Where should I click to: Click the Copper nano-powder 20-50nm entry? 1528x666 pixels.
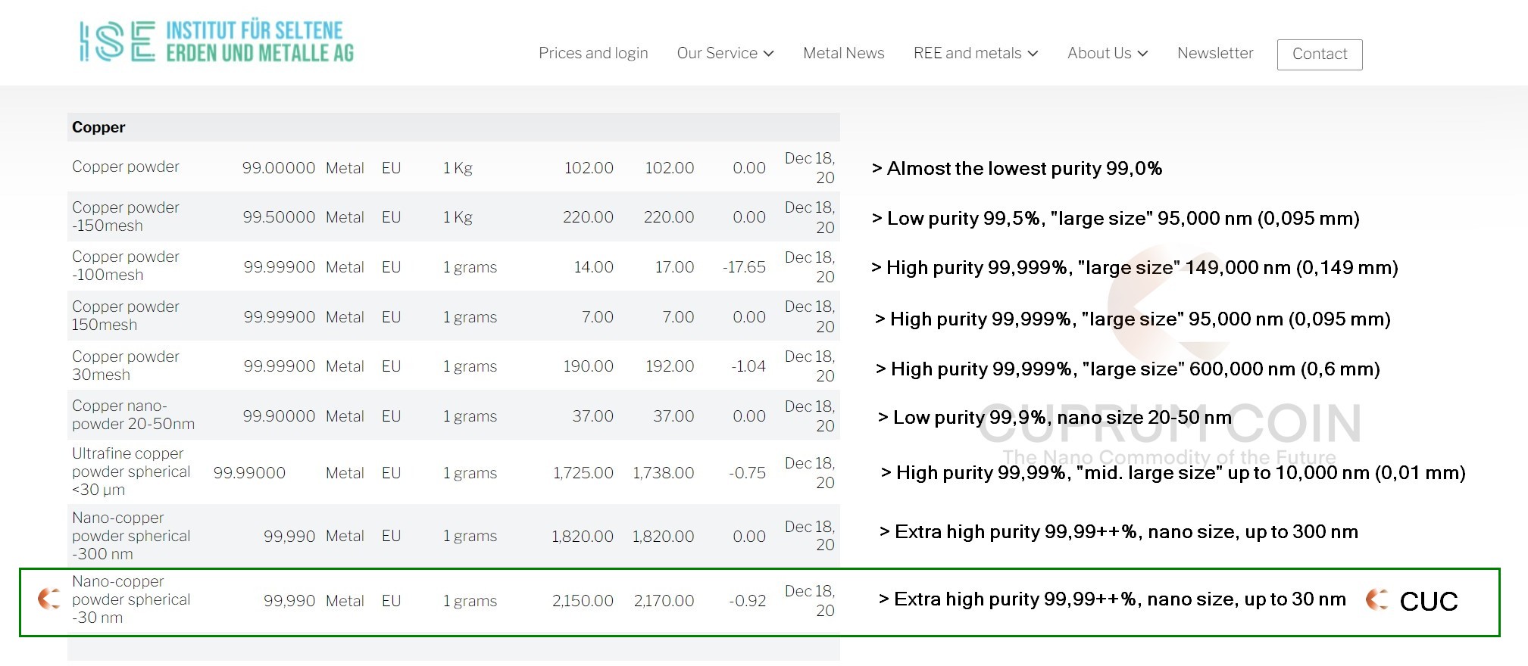pos(133,415)
